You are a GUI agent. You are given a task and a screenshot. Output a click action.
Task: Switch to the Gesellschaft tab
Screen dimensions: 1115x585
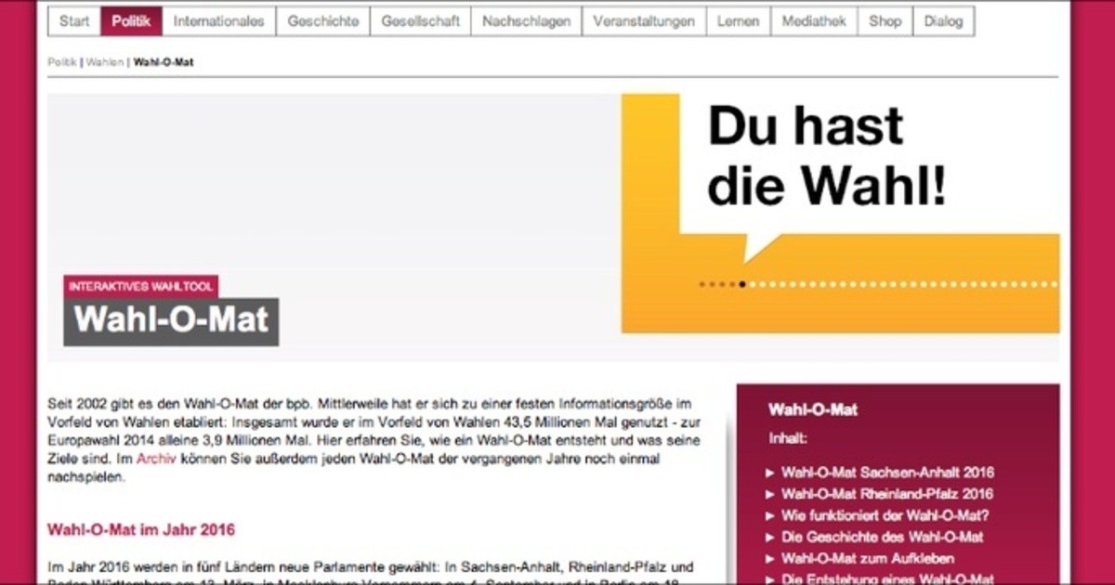click(420, 21)
